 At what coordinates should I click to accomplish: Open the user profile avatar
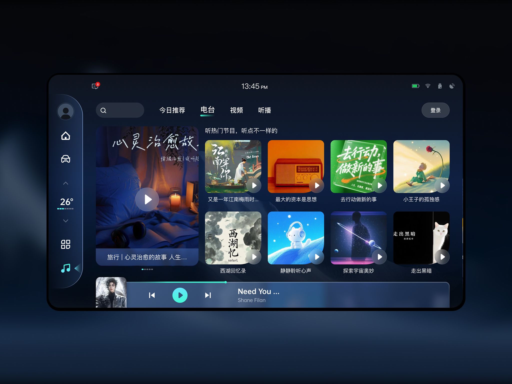point(65,111)
